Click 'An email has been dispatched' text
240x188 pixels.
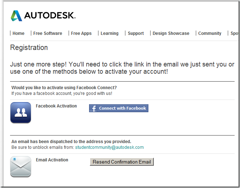click(71, 142)
